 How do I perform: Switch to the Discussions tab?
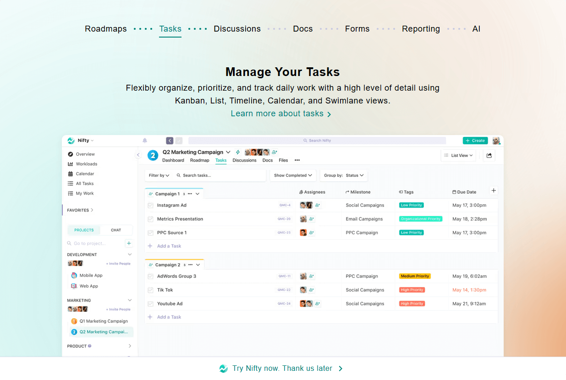(x=244, y=160)
